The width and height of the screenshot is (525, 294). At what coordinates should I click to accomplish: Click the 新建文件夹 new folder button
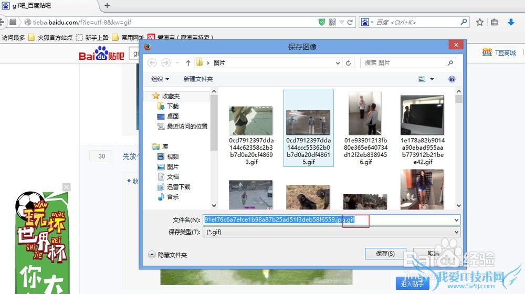[198, 79]
